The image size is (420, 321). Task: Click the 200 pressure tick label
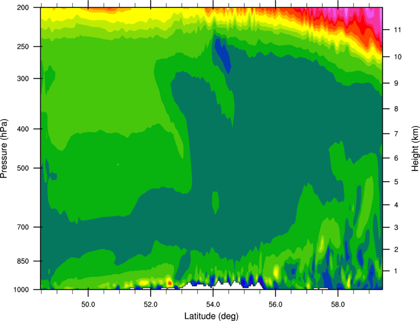(23, 7)
